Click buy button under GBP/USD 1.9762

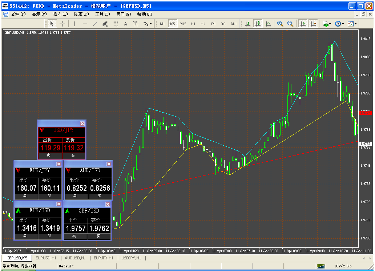point(99,236)
